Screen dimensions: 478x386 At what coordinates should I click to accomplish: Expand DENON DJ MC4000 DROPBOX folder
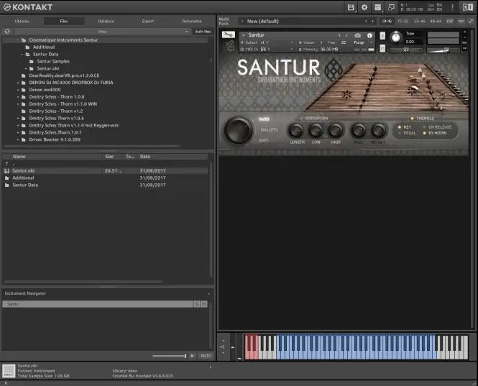tap(18, 83)
